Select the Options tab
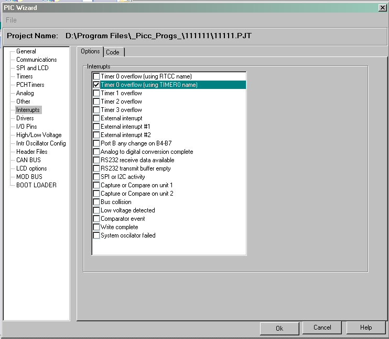The image size is (389, 339). [90, 51]
